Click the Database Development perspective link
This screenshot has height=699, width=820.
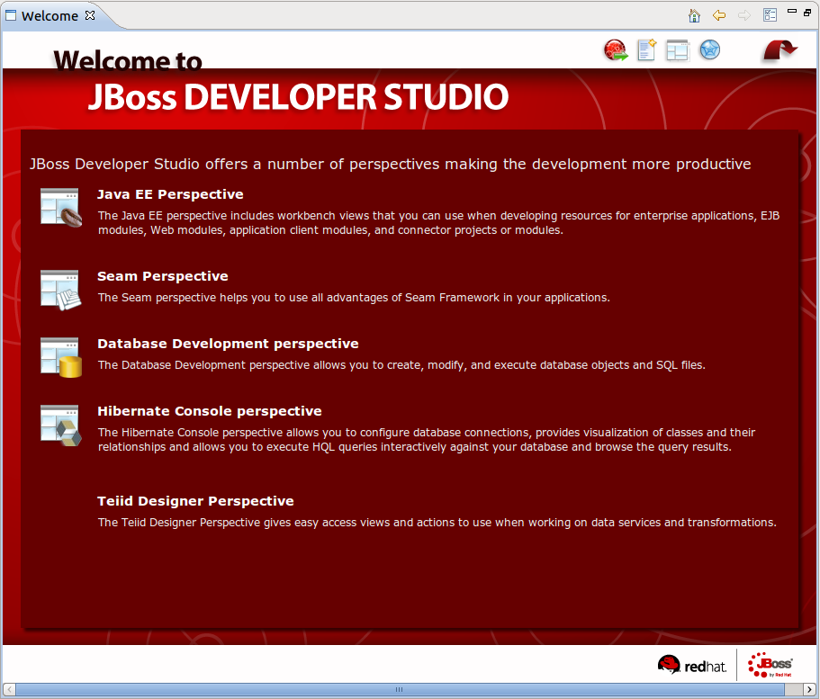[228, 344]
